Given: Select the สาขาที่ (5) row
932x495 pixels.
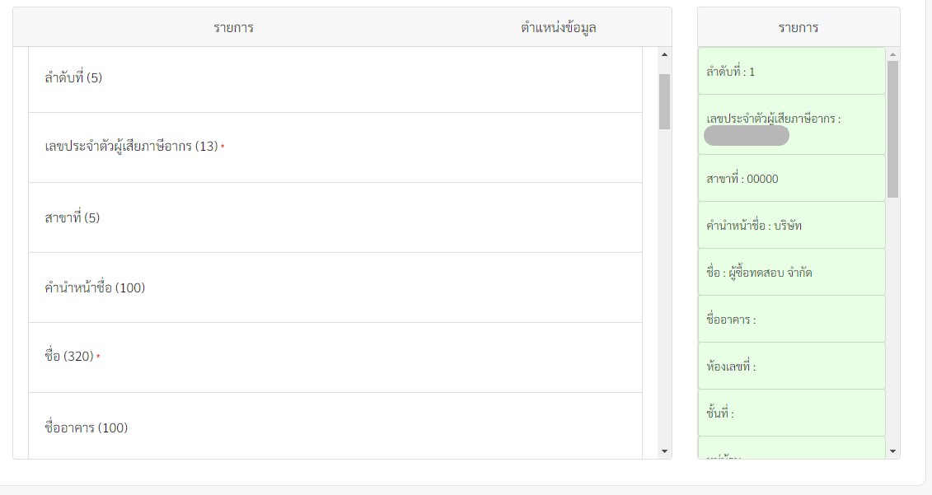Looking at the screenshot, I should coord(335,218).
